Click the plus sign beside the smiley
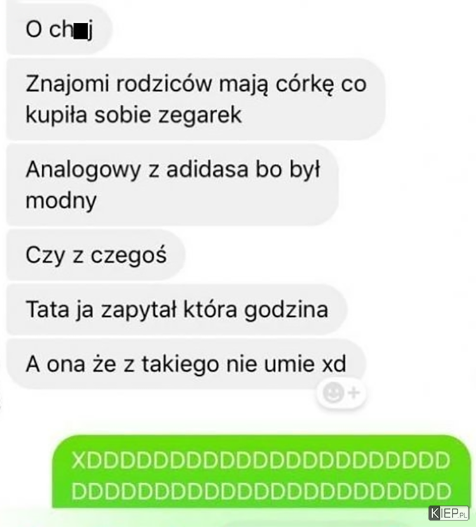This screenshot has height=527, width=476. (x=354, y=392)
